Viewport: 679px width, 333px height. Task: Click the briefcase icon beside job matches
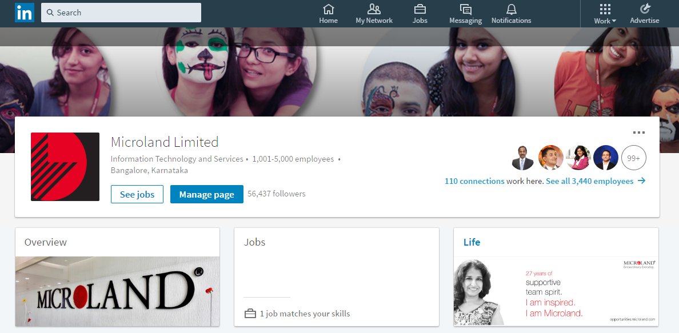[x=250, y=314]
